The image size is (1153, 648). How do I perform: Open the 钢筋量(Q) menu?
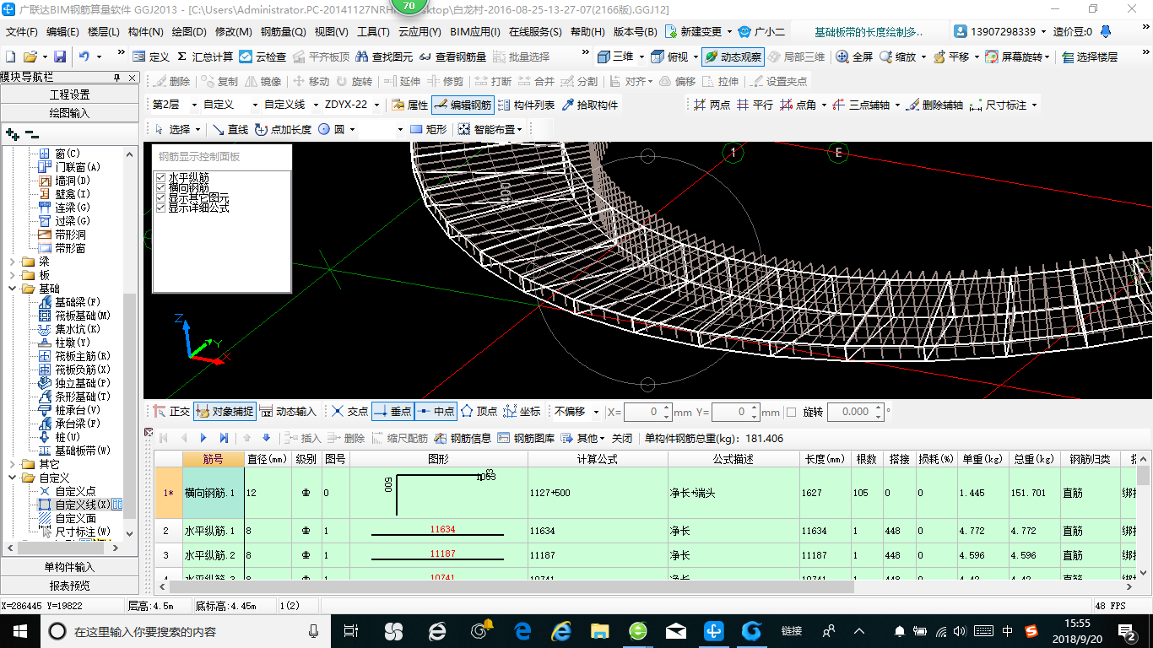[x=283, y=32]
